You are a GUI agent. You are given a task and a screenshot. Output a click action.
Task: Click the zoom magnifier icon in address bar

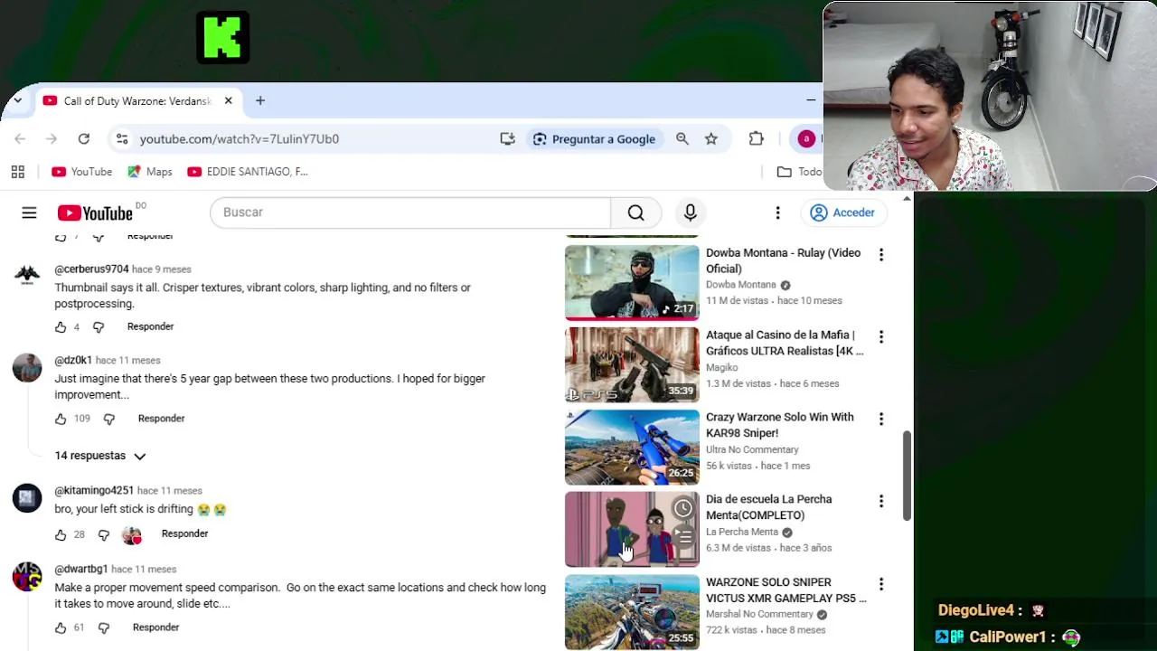682,138
